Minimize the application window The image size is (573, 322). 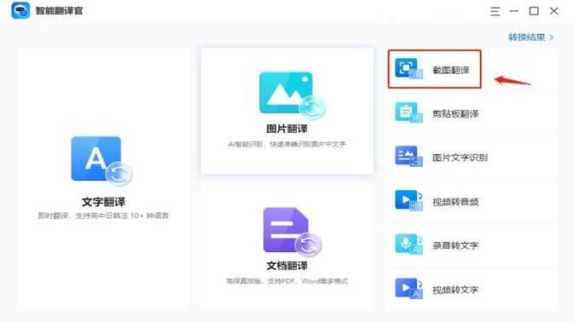(514, 11)
